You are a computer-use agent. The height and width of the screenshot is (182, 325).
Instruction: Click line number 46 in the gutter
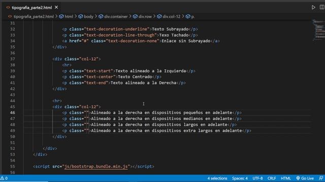(x=12, y=113)
